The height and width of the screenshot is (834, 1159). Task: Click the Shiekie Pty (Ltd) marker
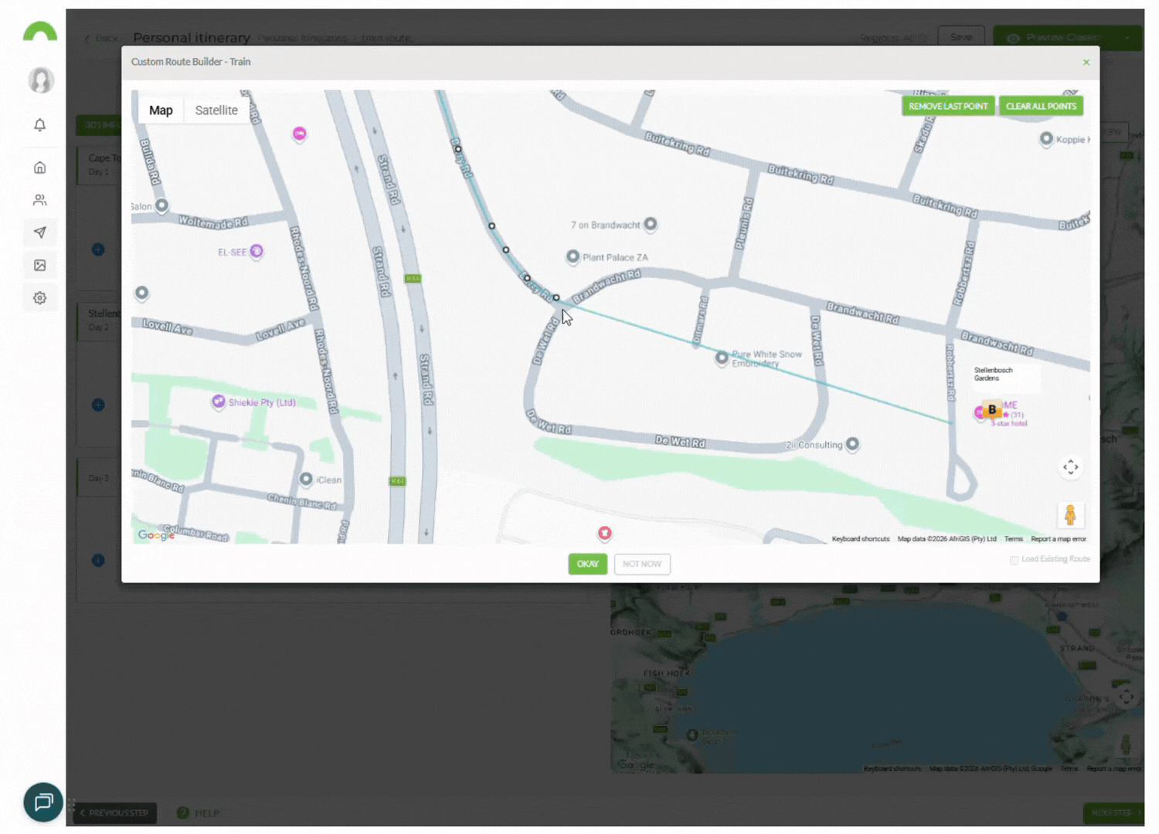[219, 402]
